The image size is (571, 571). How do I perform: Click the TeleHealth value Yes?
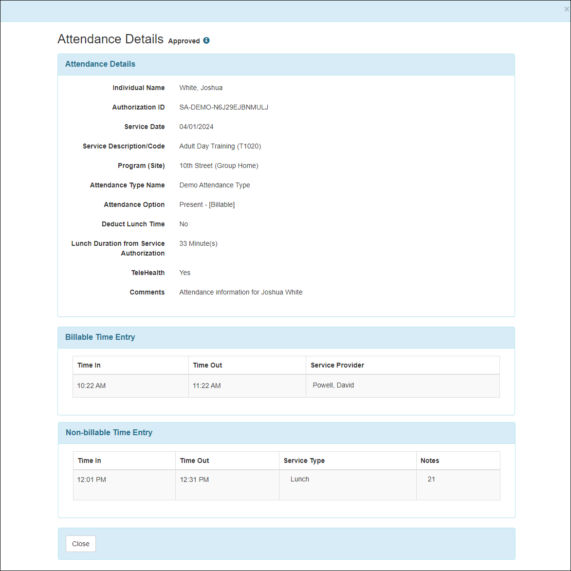click(184, 273)
